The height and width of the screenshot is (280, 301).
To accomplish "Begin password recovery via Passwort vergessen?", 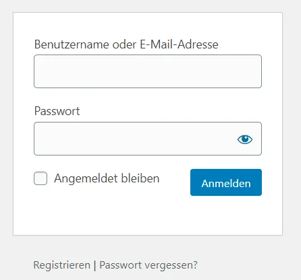I will [148, 265].
